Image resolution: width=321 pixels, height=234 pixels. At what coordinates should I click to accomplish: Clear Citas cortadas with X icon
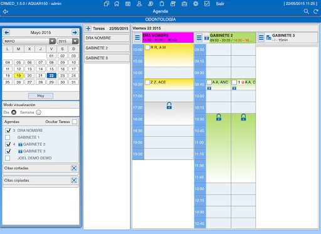(74, 168)
